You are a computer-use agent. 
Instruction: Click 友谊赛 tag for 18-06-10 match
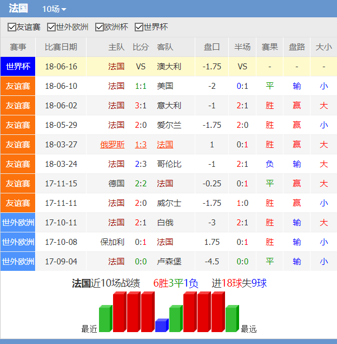click(18, 86)
